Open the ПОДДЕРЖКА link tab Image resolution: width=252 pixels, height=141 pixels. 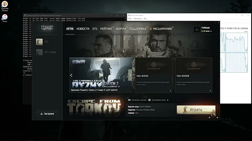coord(138,29)
